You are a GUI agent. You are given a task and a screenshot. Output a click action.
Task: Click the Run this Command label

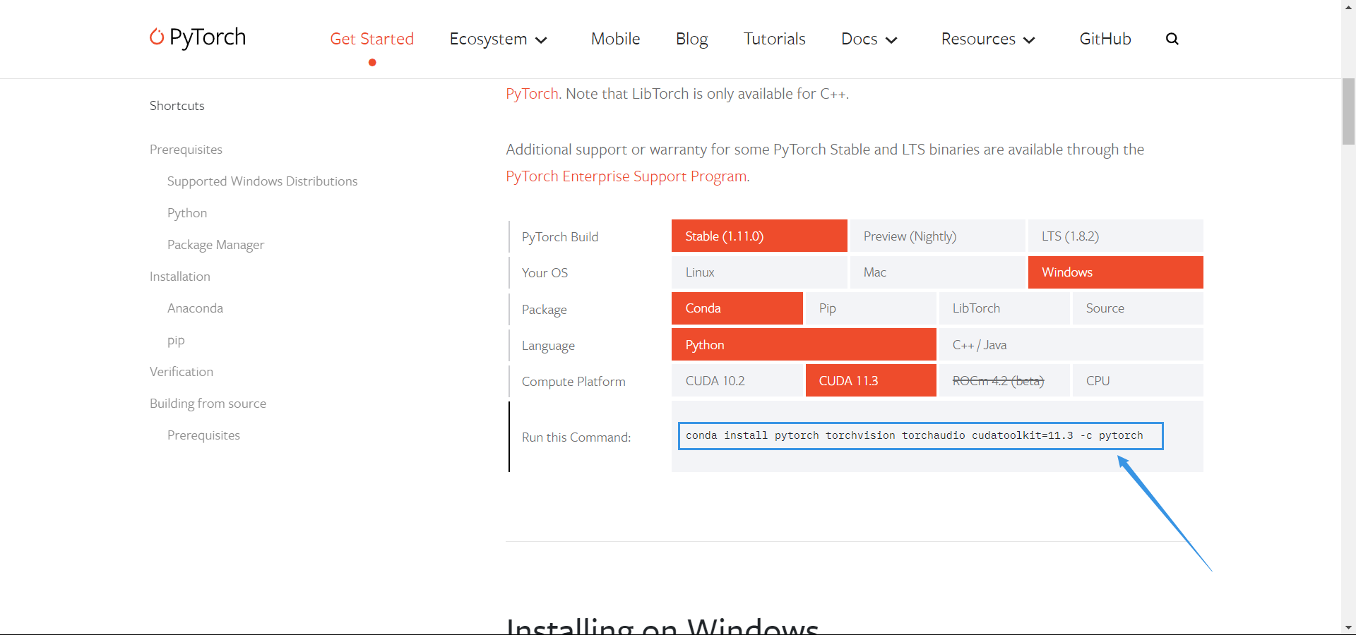click(x=576, y=437)
